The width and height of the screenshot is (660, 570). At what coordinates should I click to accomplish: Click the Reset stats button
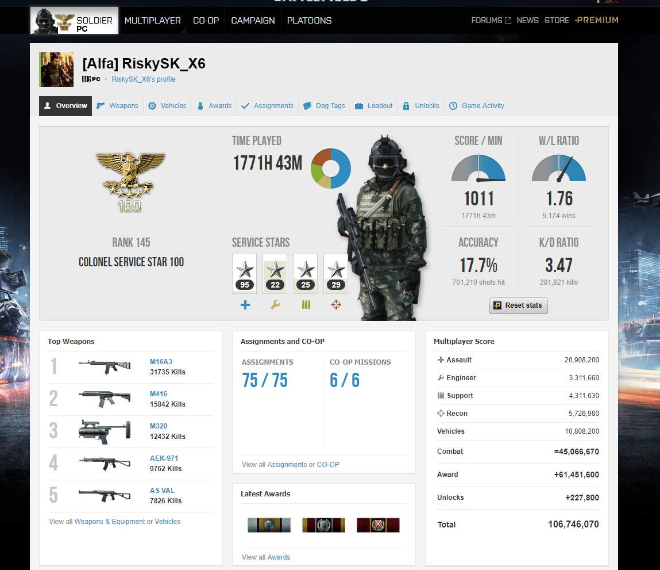pyautogui.click(x=519, y=305)
